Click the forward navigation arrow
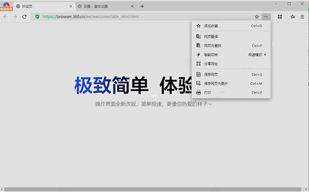Viewport: 309px width, 192px height. (x=15, y=17)
